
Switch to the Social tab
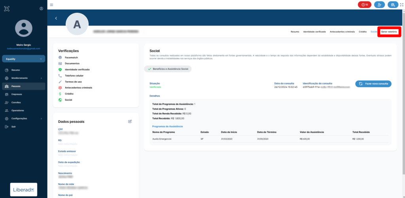374,32
